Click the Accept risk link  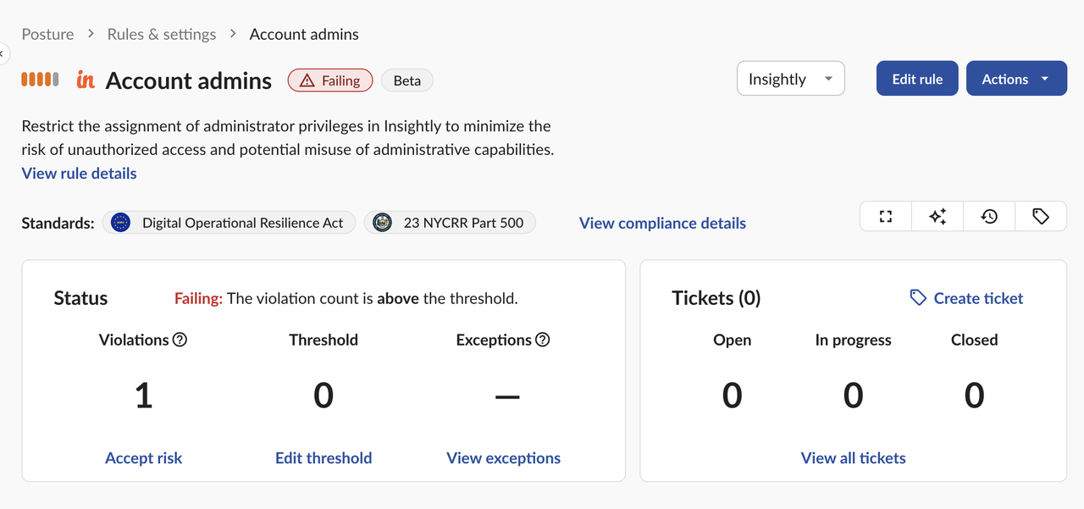coord(143,458)
